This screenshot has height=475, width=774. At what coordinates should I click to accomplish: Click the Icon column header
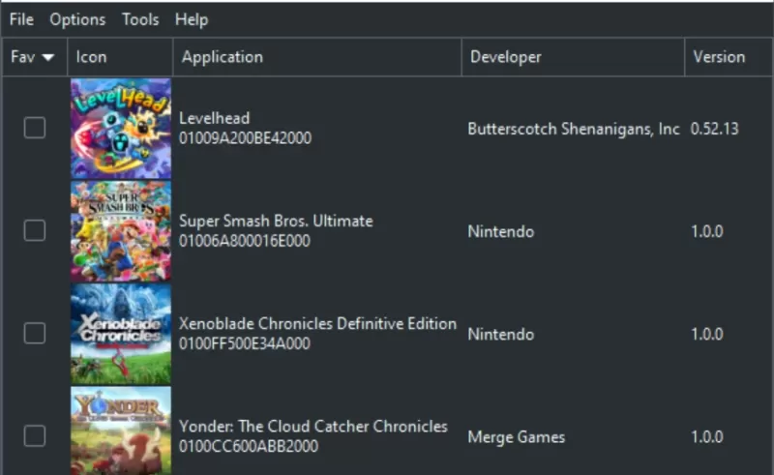tap(120, 57)
